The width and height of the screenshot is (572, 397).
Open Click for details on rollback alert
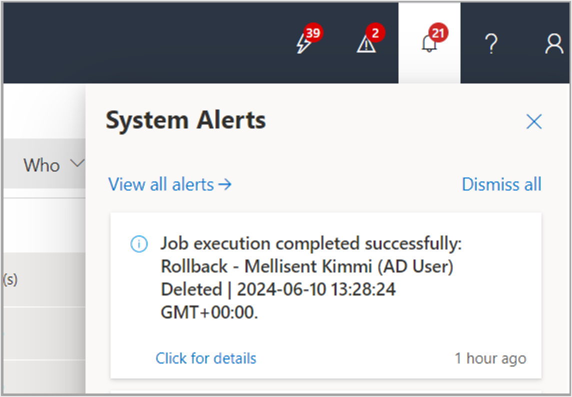[205, 358]
